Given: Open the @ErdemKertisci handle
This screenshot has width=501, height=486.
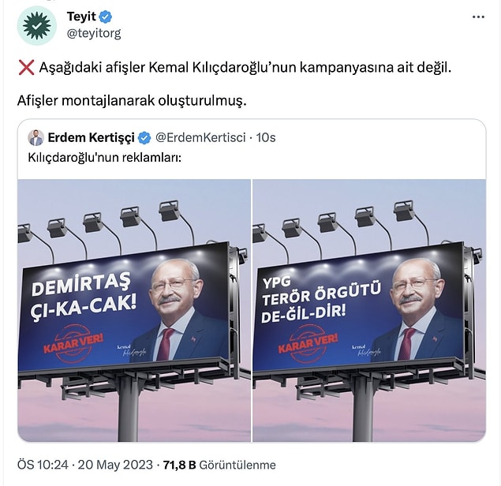Looking at the screenshot, I should 200,138.
